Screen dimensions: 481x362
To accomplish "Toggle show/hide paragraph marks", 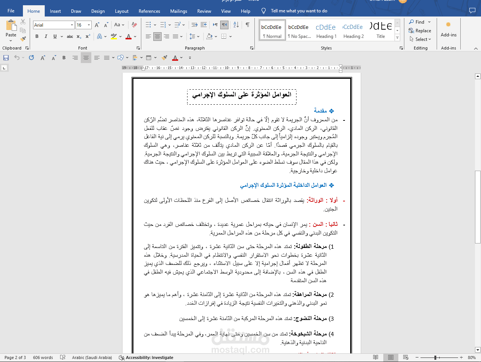I will click(248, 25).
